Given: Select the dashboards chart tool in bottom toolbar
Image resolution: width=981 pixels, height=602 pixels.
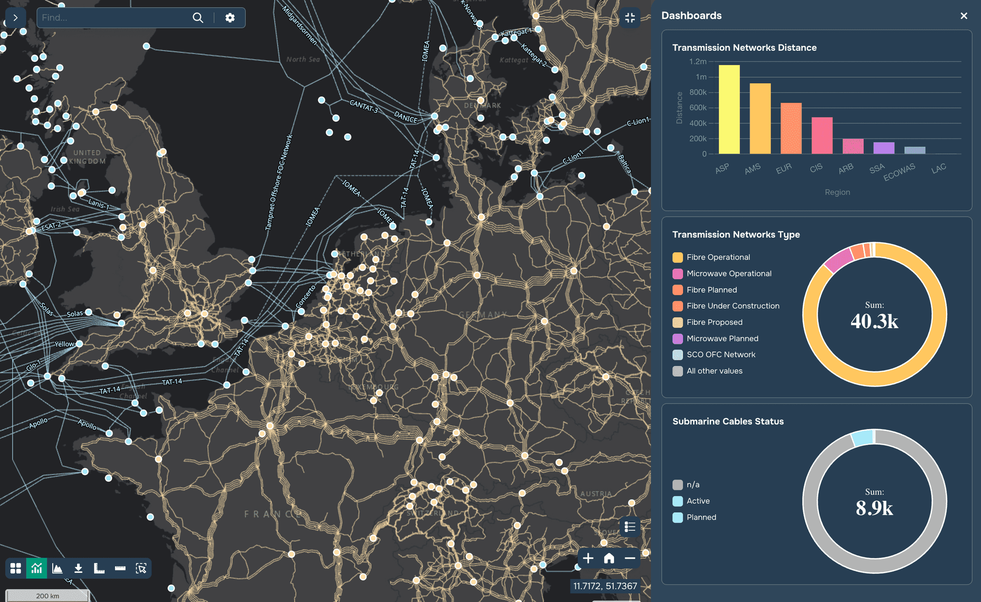Looking at the screenshot, I should pos(37,568).
